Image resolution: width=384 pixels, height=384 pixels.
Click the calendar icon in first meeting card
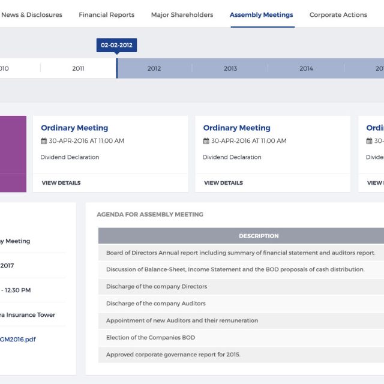[x=44, y=141]
